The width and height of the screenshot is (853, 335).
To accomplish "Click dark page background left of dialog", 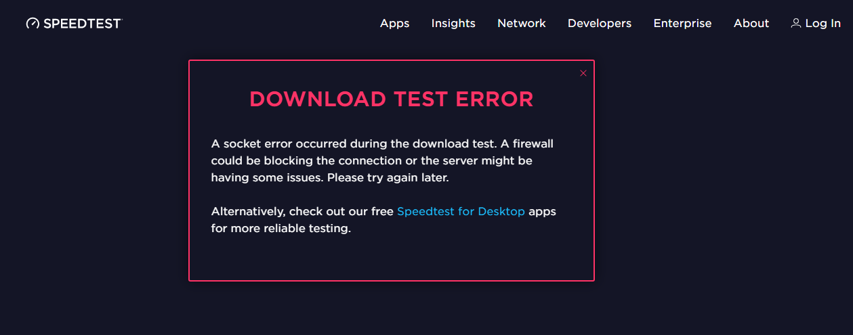I will [x=95, y=169].
